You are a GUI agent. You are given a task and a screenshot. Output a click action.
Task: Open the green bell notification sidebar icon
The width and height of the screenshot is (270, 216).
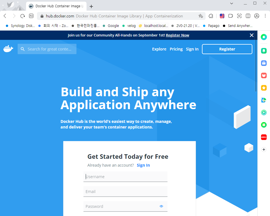[264, 50]
